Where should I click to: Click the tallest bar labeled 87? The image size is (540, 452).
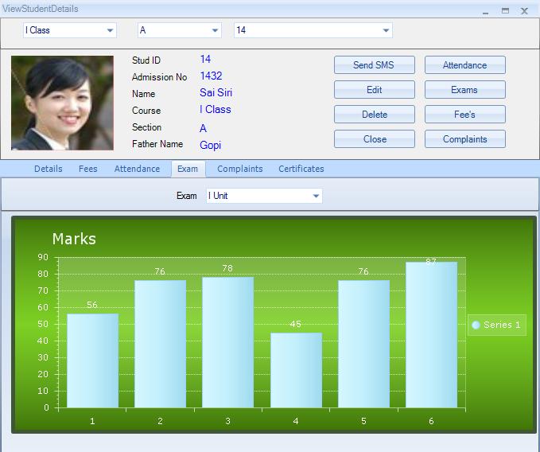431,334
